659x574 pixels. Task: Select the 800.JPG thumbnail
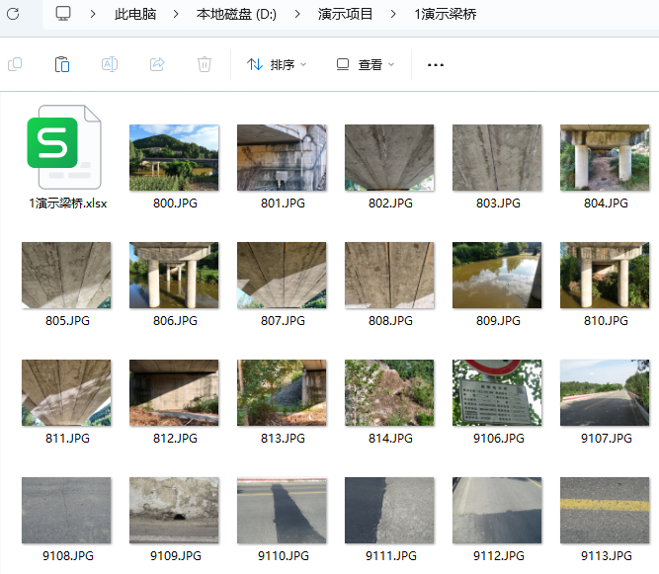pos(174,157)
